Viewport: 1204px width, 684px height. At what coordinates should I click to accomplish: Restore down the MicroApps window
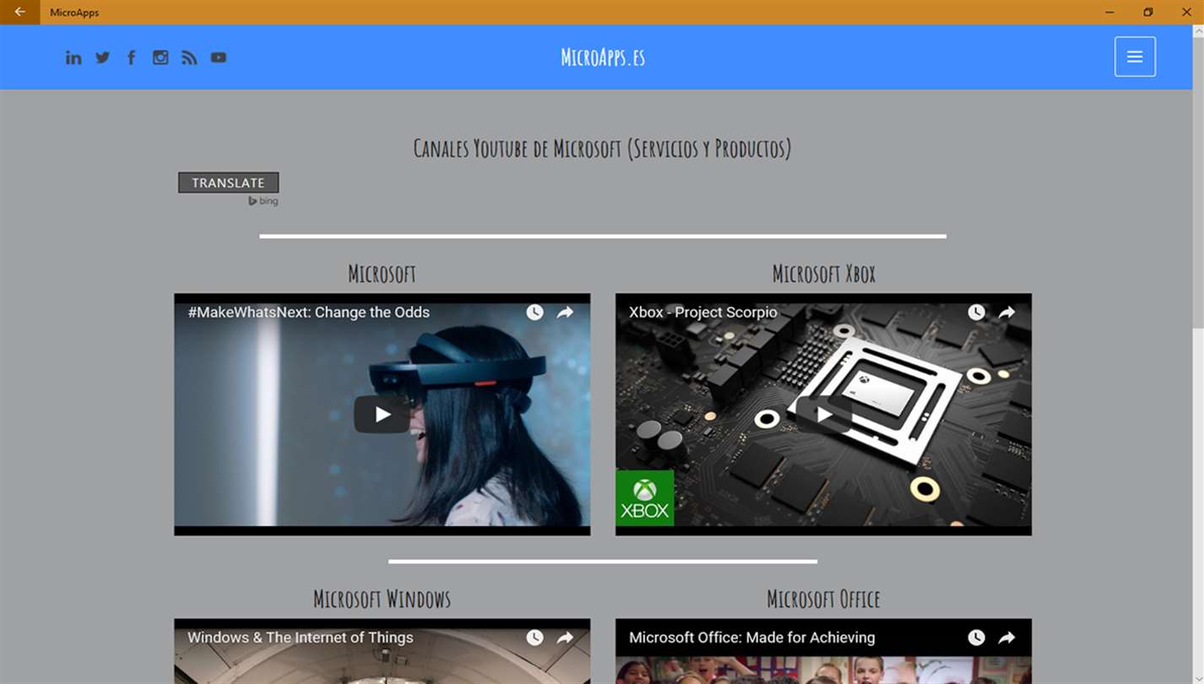coord(1148,12)
